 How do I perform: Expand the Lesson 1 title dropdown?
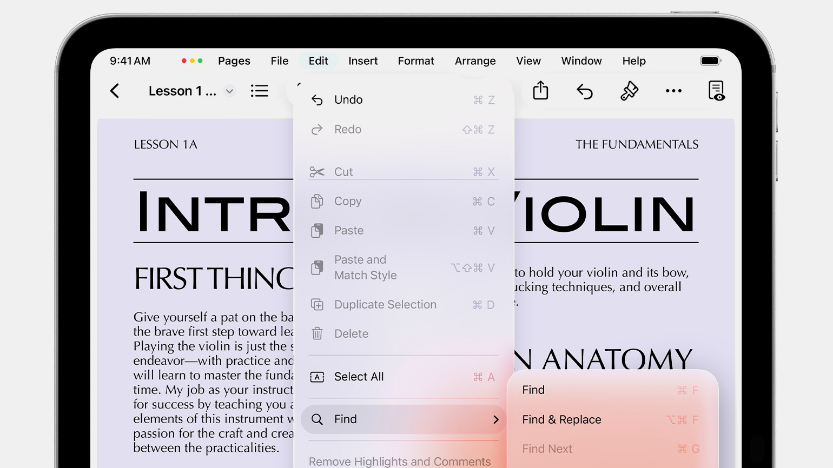[x=229, y=91]
